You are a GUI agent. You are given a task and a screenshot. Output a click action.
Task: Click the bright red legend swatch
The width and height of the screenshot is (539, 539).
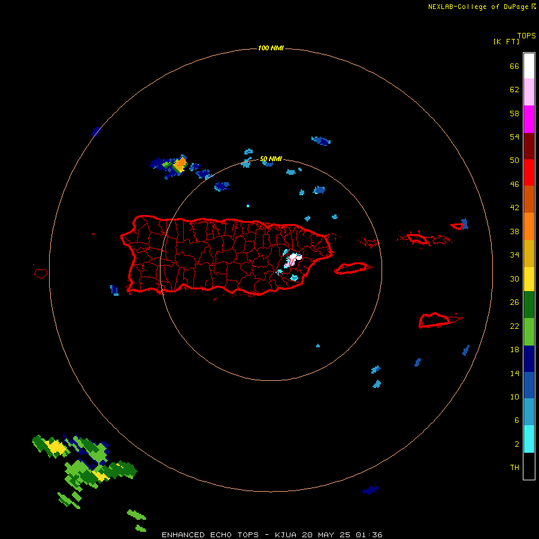click(x=529, y=172)
